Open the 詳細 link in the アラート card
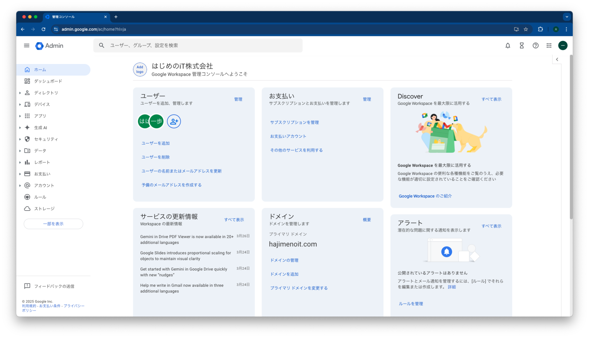This screenshot has width=589, height=338. point(452,287)
